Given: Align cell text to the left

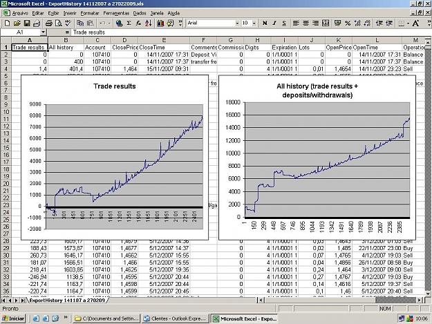Looking at the screenshot, I should (x=296, y=23).
